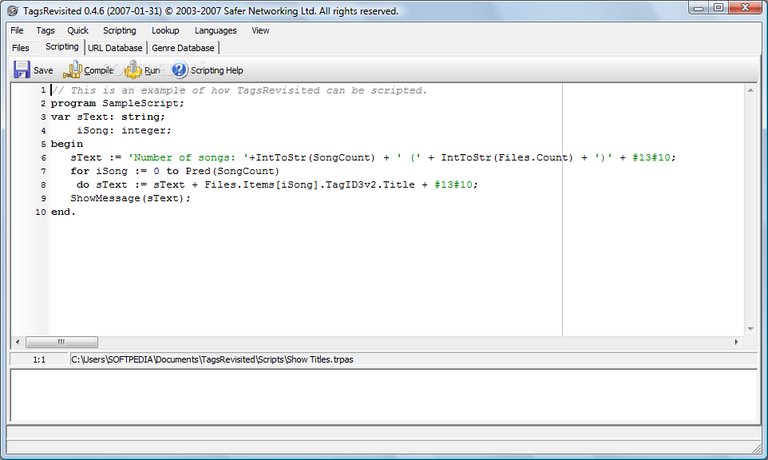Click 'var sText: string;' line

pyautogui.click(x=109, y=117)
